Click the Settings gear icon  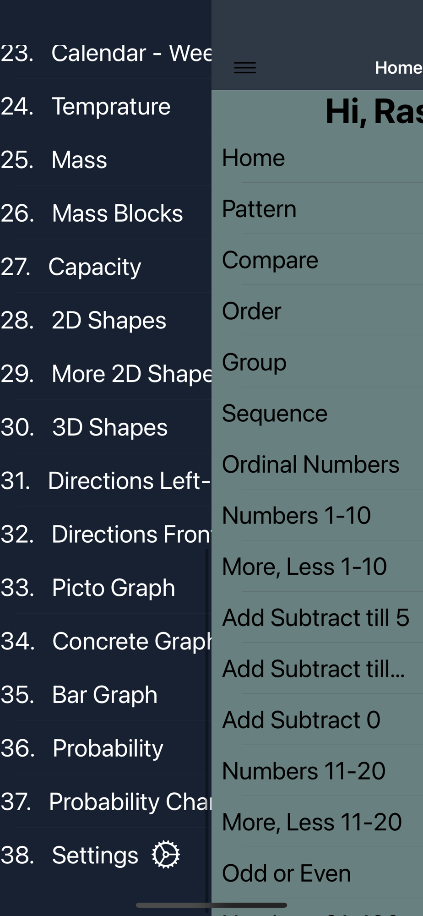166,855
